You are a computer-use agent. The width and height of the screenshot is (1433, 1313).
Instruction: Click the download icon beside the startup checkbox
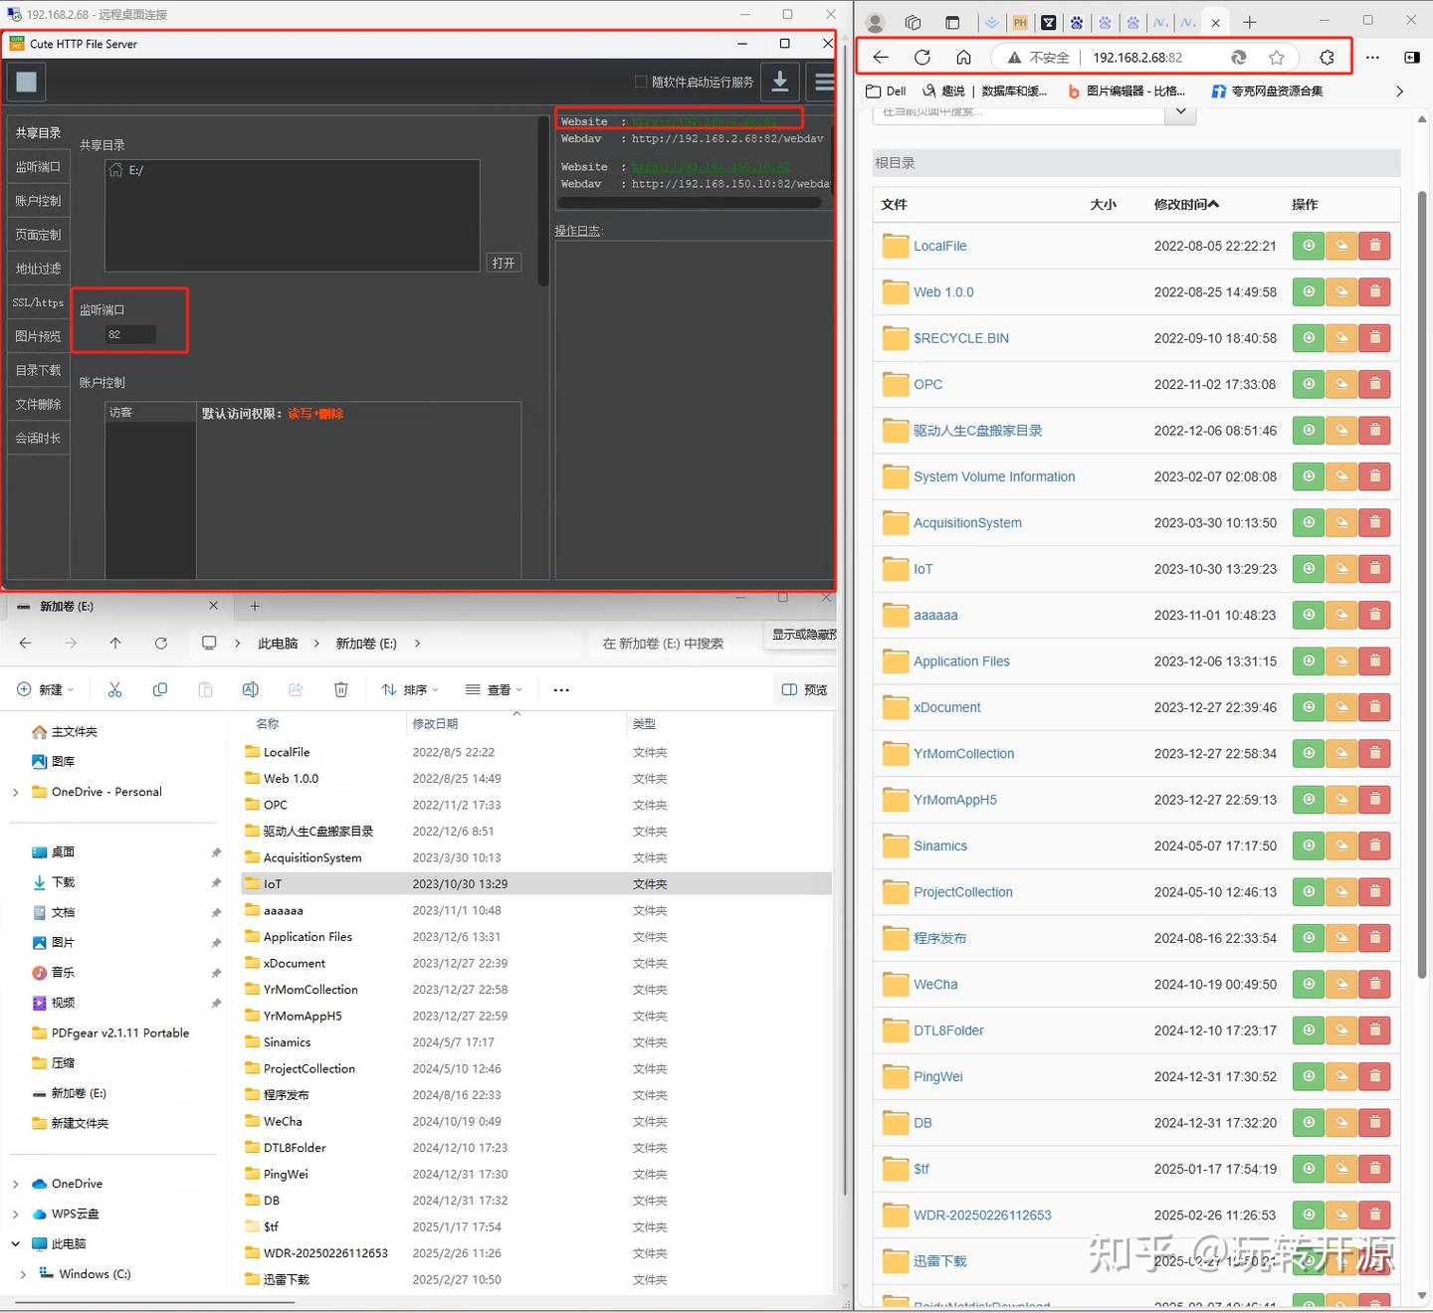pyautogui.click(x=780, y=82)
